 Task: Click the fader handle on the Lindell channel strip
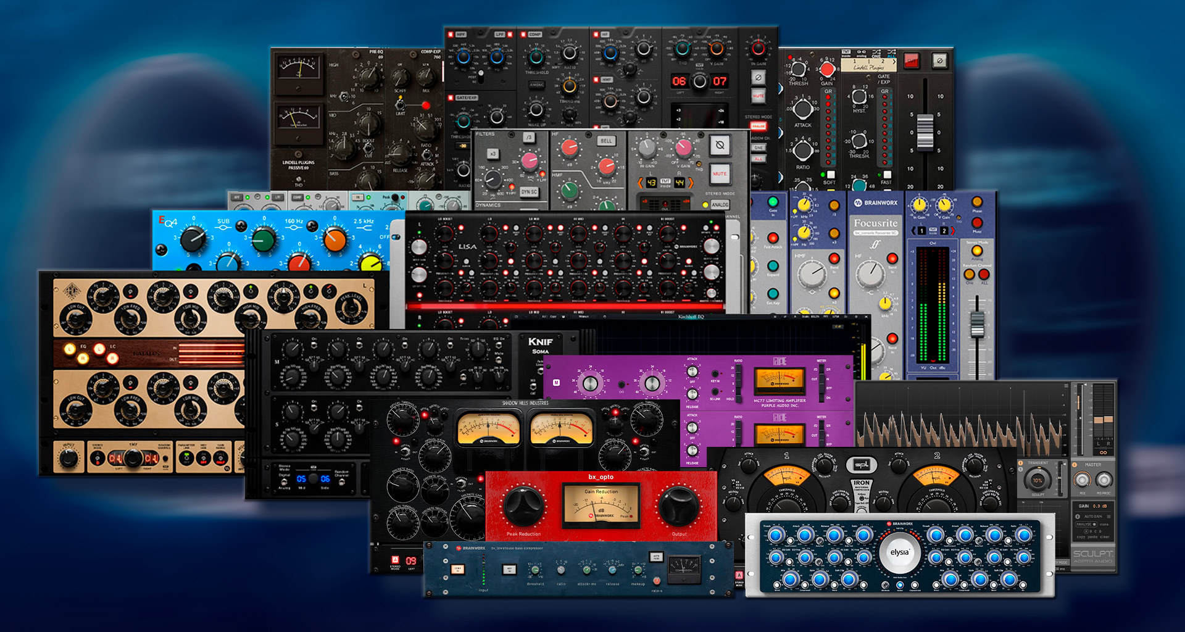[x=925, y=131]
